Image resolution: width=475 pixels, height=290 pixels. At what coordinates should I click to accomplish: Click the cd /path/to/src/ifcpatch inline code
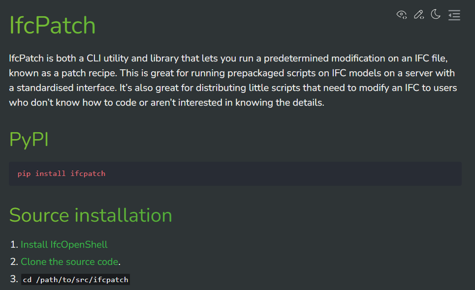(x=75, y=279)
